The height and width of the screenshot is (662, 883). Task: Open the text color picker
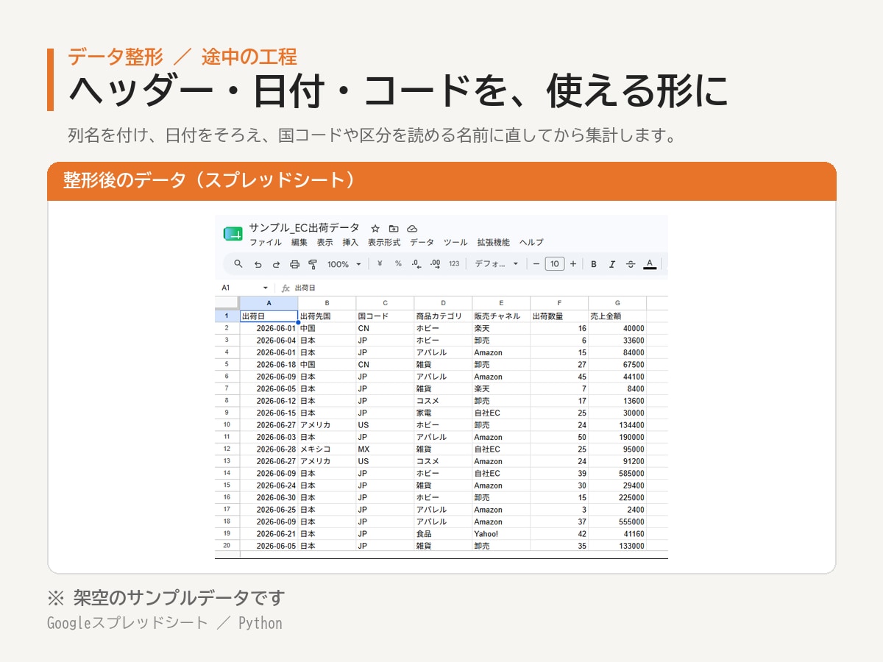650,264
